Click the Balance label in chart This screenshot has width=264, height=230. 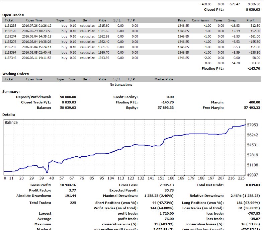pos(11,123)
